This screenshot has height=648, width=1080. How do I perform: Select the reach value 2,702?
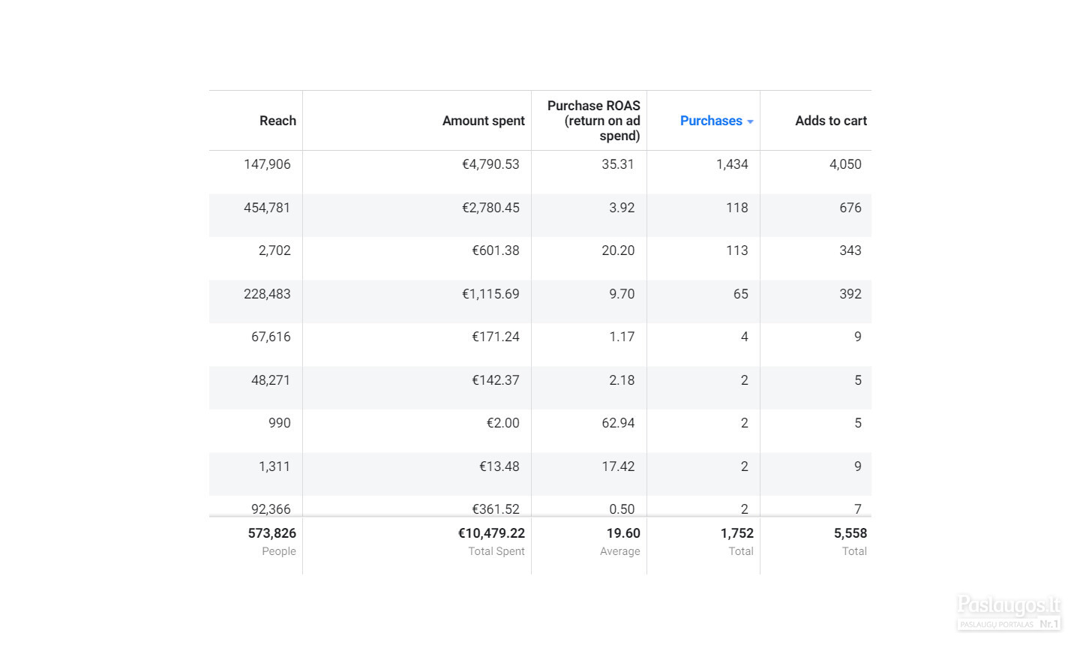click(x=274, y=250)
